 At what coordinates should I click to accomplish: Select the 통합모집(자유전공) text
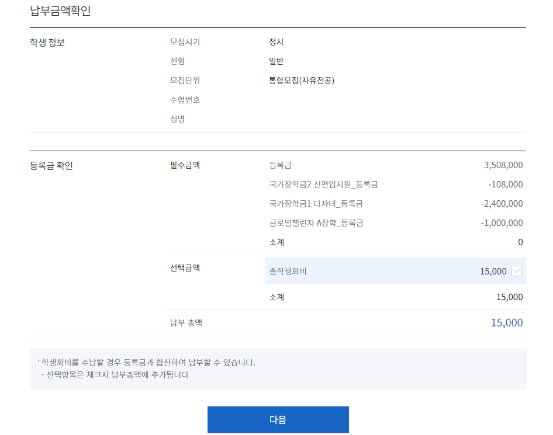click(302, 81)
